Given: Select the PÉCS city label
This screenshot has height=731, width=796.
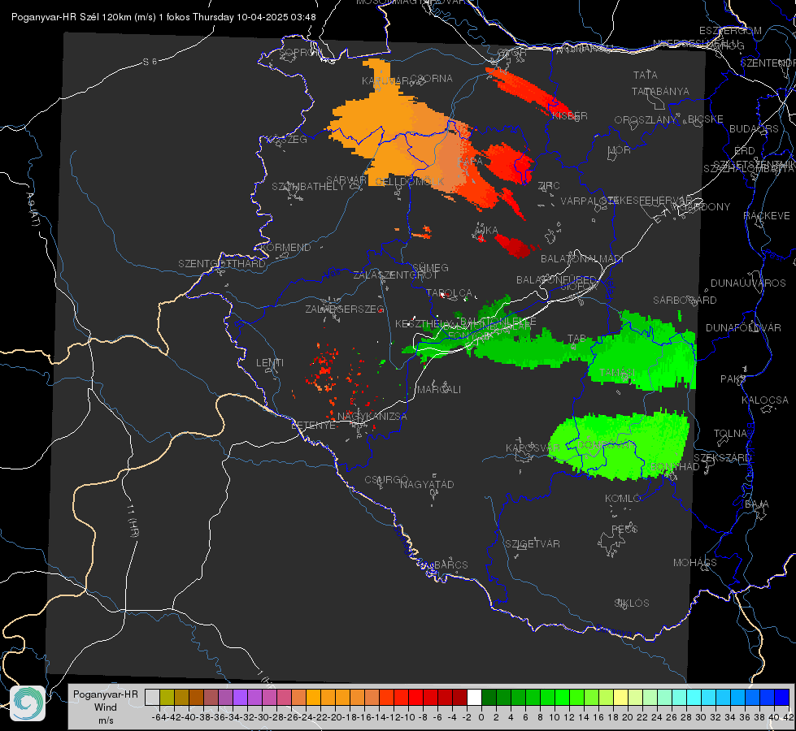Looking at the screenshot, I should coord(624,529).
